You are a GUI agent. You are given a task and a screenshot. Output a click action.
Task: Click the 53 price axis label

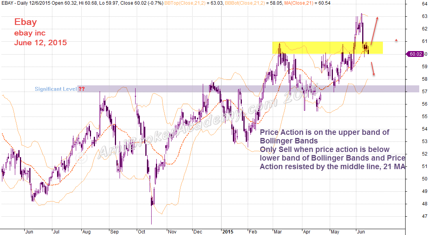(425, 141)
